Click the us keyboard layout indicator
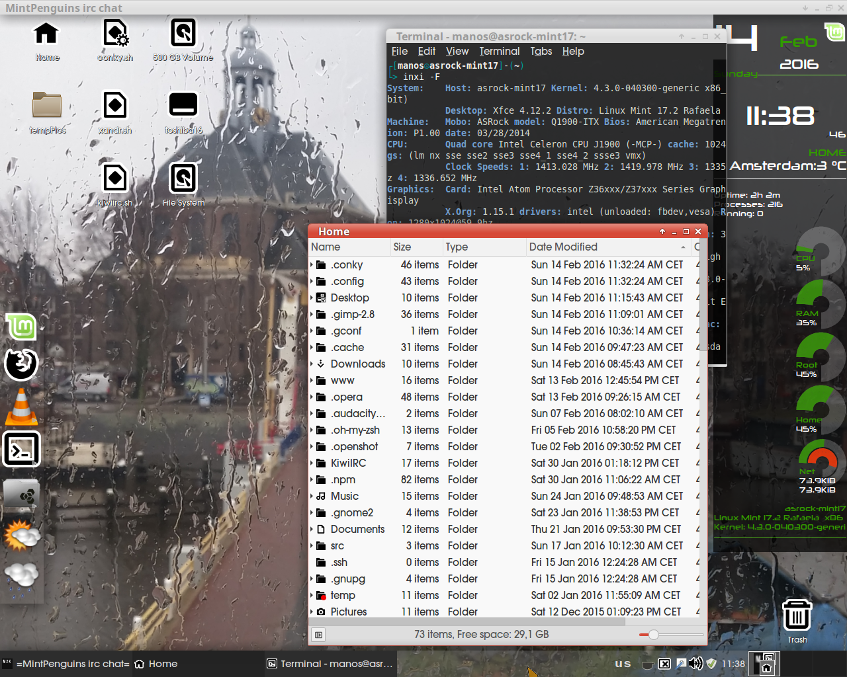 tap(623, 664)
